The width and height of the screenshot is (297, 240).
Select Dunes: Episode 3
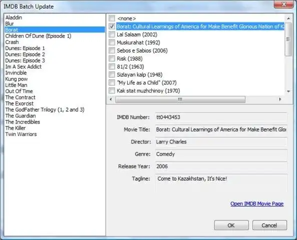pyautogui.click(x=25, y=60)
